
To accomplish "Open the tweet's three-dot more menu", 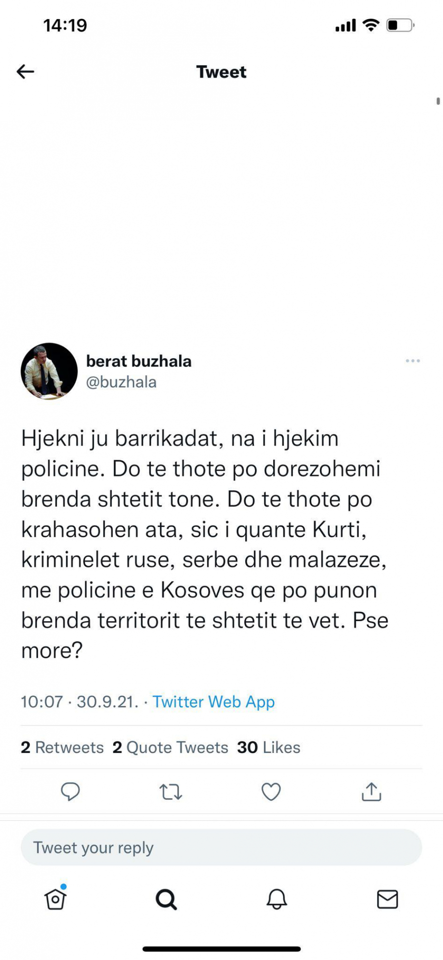I will click(x=412, y=361).
